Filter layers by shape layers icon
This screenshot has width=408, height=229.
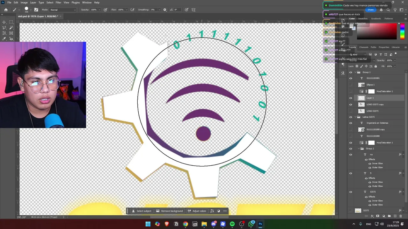(x=386, y=54)
